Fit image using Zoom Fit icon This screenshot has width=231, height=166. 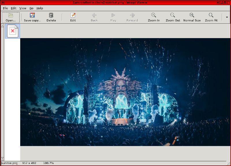[x=211, y=15]
